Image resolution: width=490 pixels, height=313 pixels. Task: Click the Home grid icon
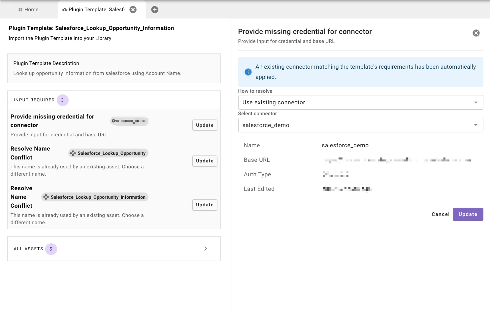(20, 10)
